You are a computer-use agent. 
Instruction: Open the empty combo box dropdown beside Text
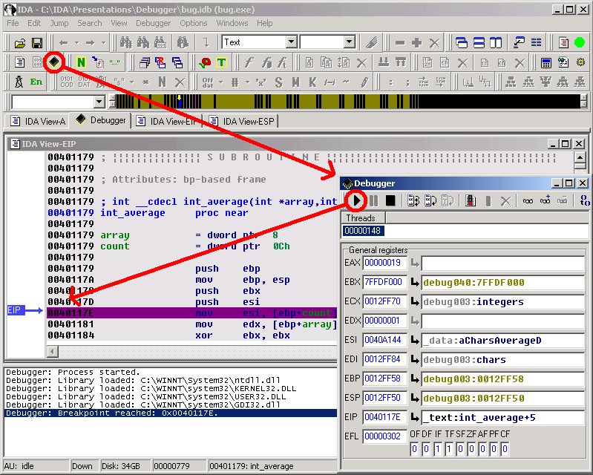pyautogui.click(x=350, y=42)
